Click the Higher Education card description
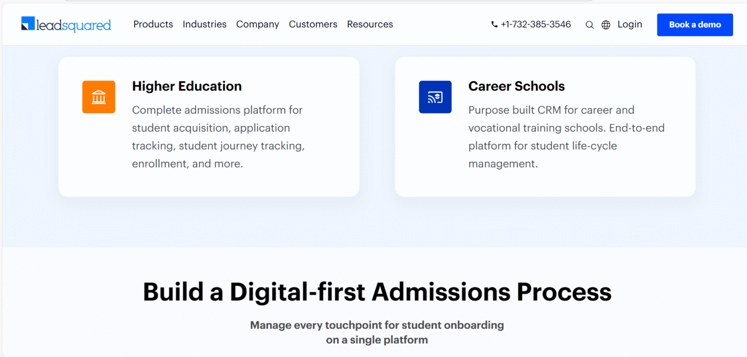The width and height of the screenshot is (747, 357). click(218, 136)
